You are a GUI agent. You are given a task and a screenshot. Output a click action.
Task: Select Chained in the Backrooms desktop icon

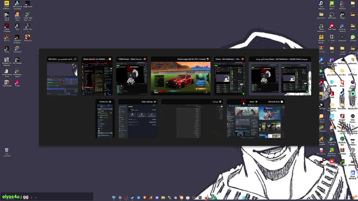click(17, 39)
